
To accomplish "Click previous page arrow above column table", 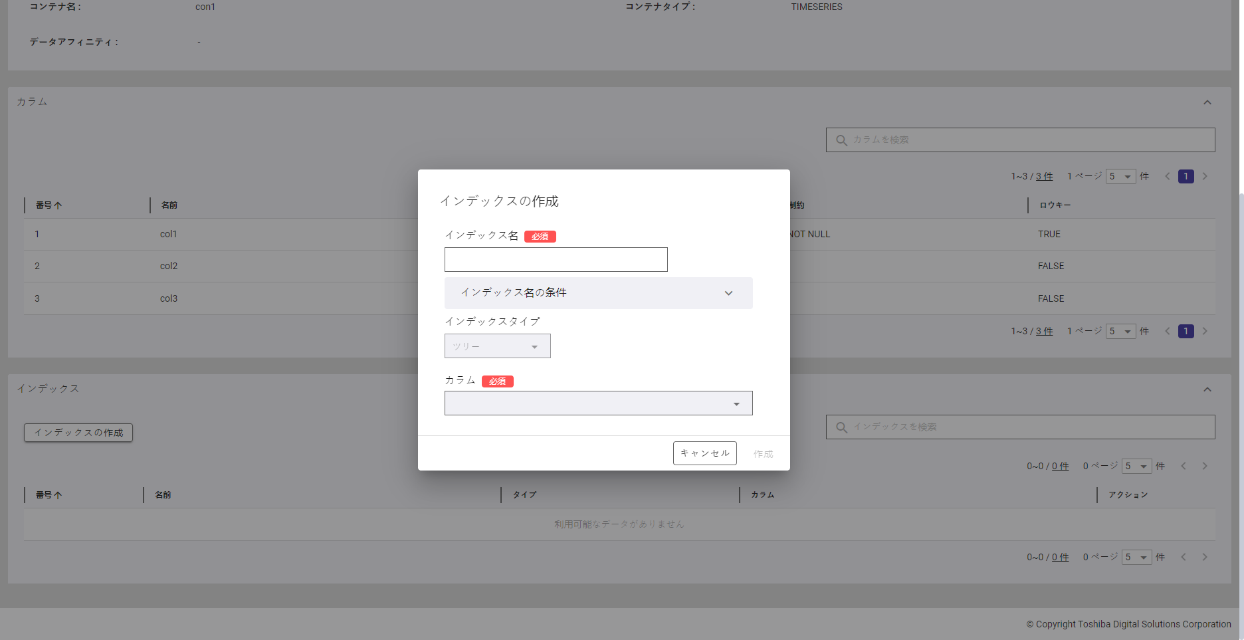I will (1168, 177).
